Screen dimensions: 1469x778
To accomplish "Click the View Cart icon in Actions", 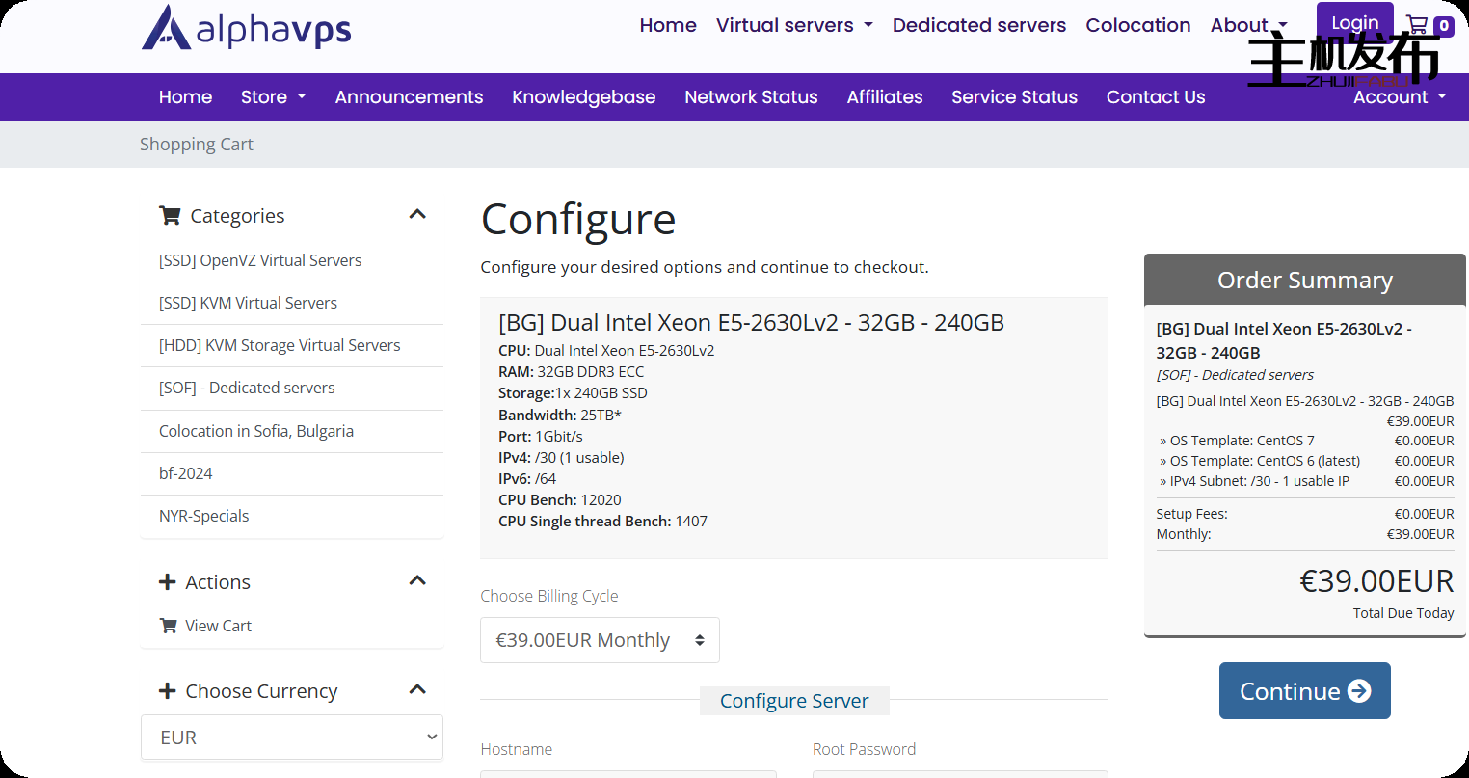I will click(x=169, y=626).
